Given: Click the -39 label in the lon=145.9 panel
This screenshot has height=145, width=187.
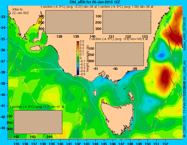Looking at the screenshot, I should 135,69.
